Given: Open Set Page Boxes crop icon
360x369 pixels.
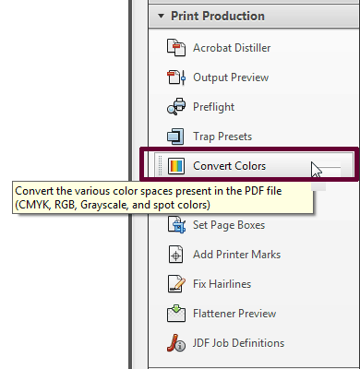Looking at the screenshot, I should [176, 224].
